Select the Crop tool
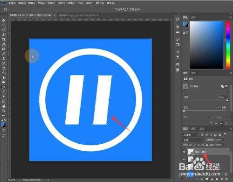This screenshot has width=233, height=182. pos(4,39)
